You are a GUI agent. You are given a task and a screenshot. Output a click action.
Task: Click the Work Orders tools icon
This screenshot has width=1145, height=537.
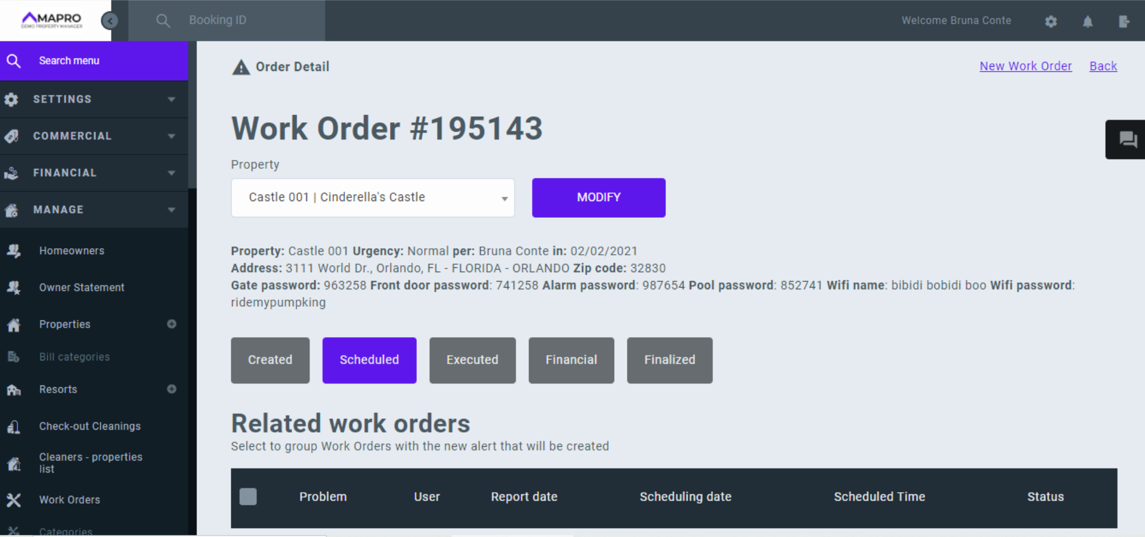click(14, 500)
